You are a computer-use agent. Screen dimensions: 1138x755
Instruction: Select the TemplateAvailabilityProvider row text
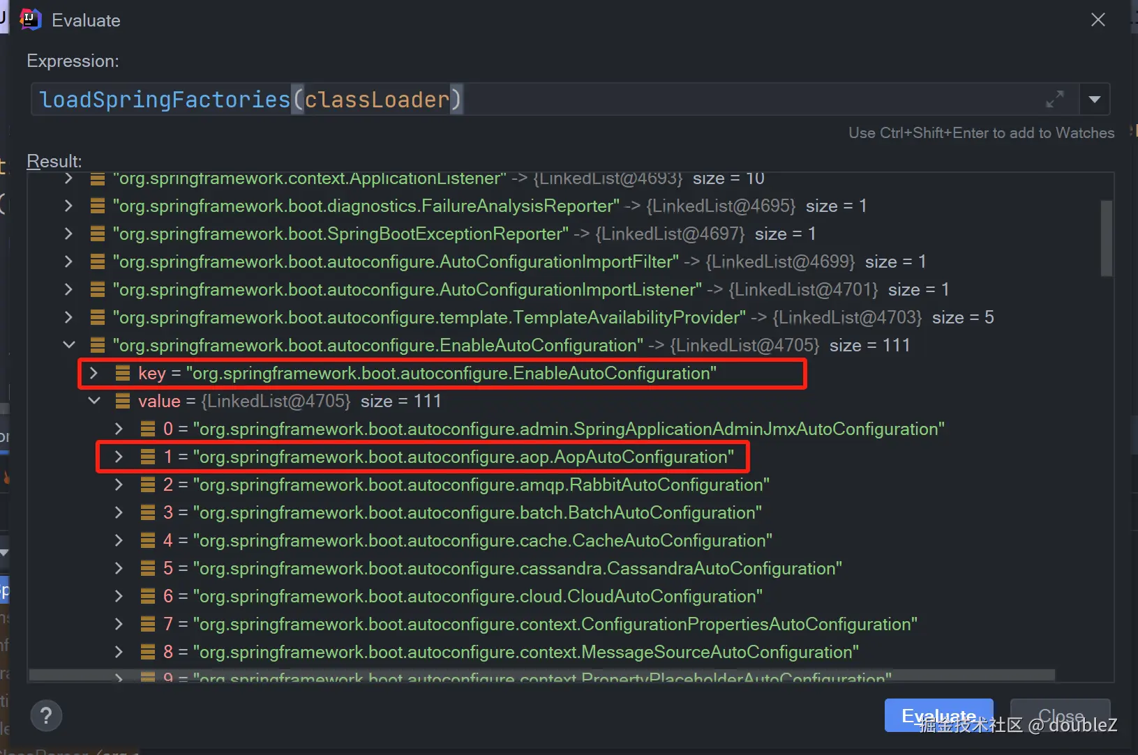click(553, 317)
